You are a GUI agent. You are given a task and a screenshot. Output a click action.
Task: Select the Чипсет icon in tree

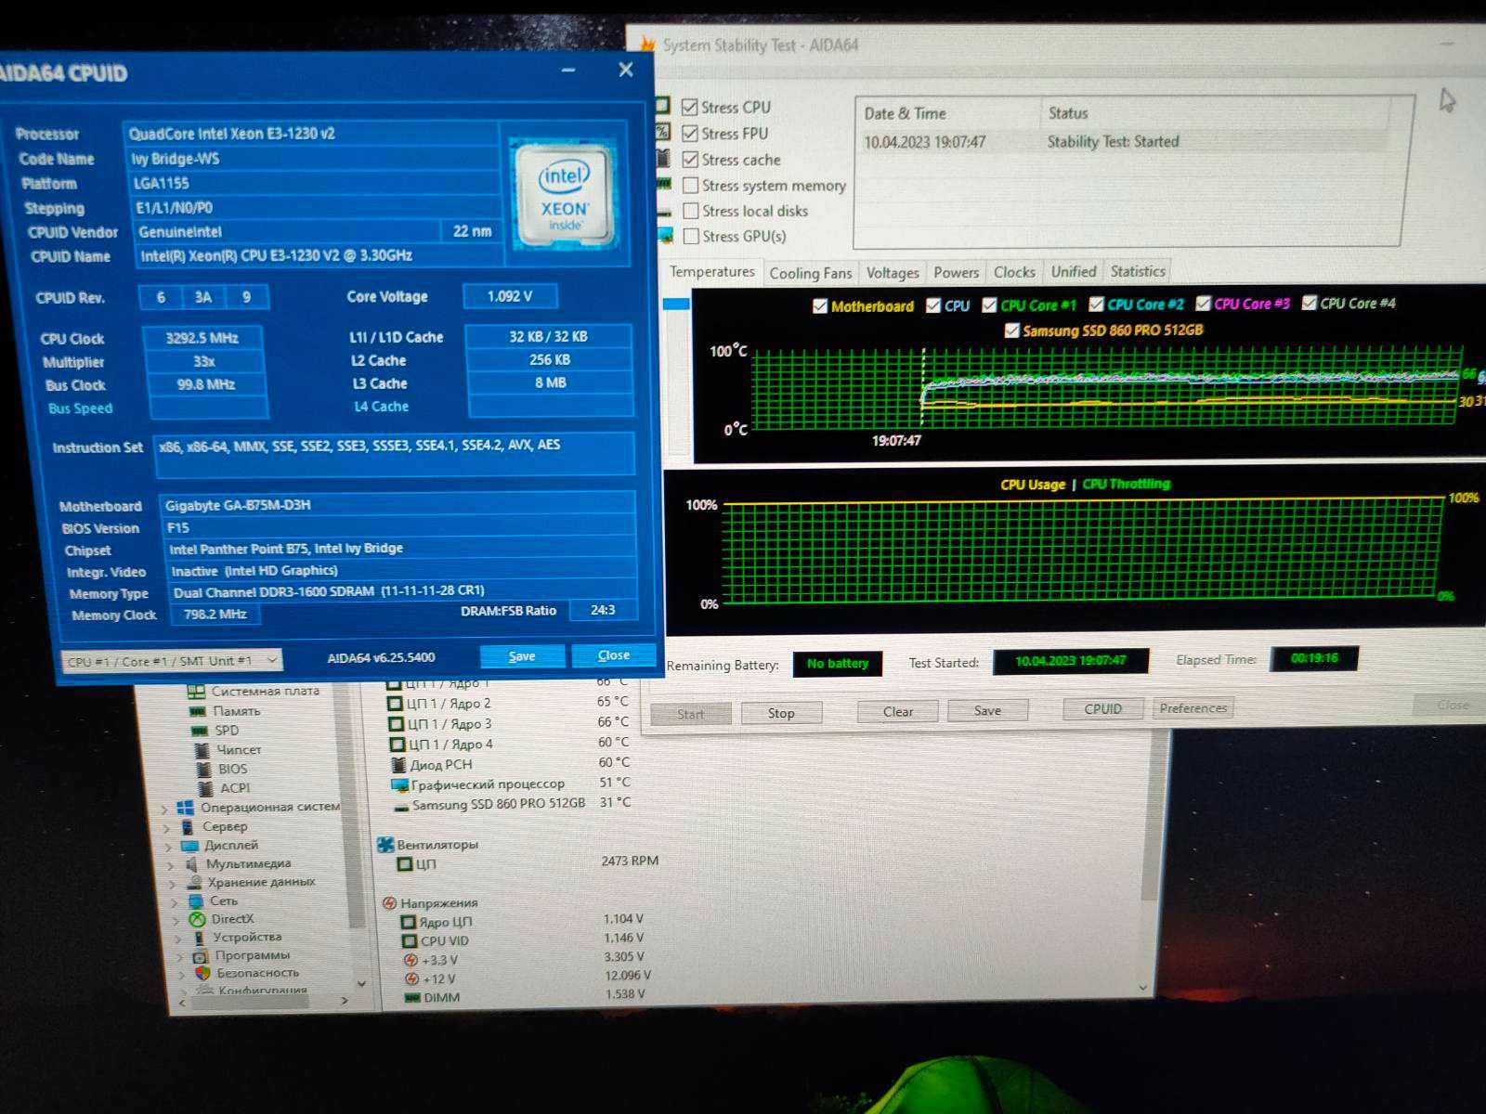point(202,749)
